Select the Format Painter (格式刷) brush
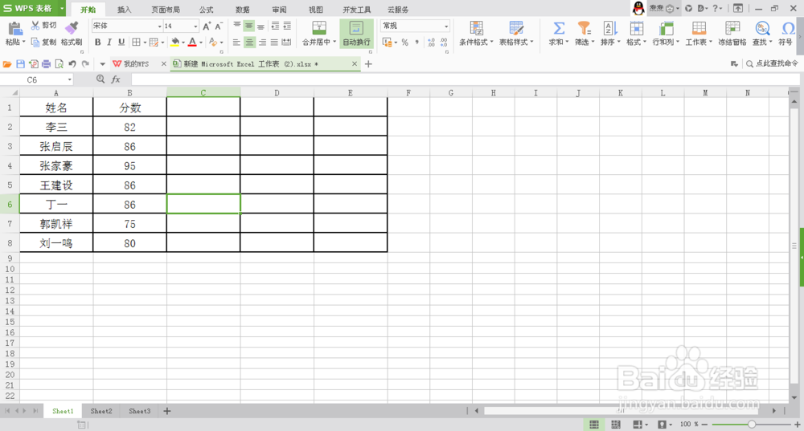This screenshot has width=804, height=431. [72, 28]
